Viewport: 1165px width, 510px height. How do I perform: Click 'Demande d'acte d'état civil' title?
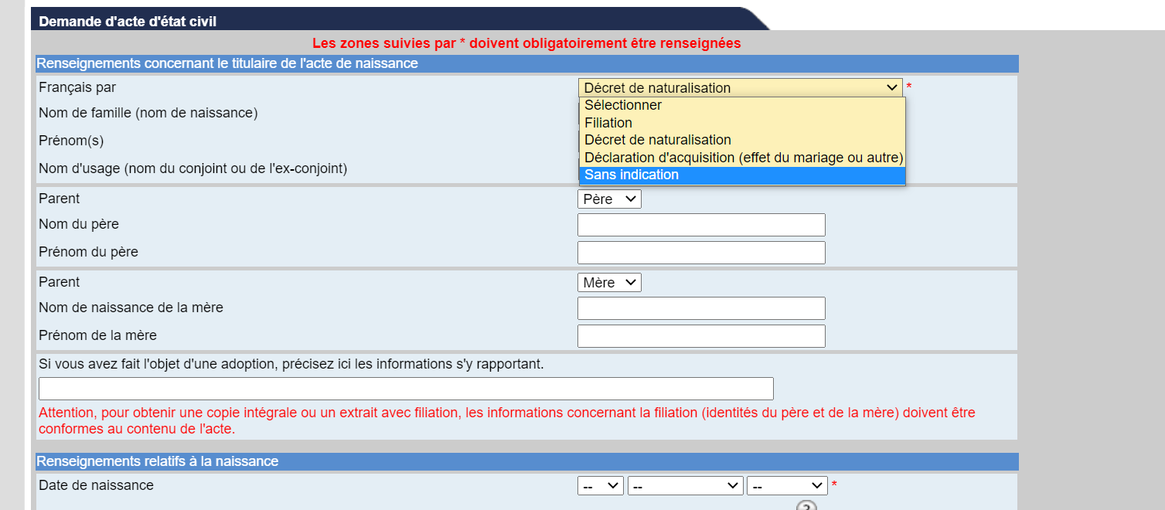pos(128,22)
